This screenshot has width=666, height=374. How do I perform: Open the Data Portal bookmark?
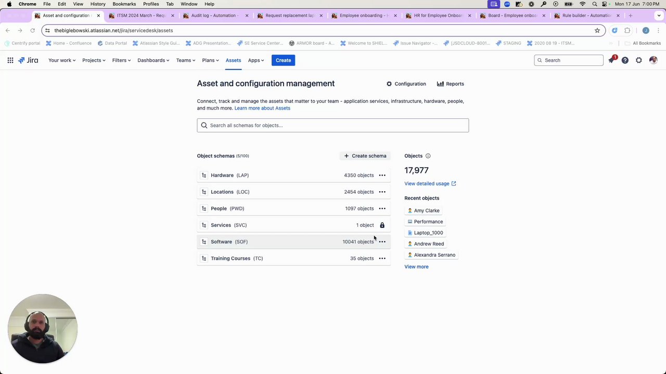112,43
